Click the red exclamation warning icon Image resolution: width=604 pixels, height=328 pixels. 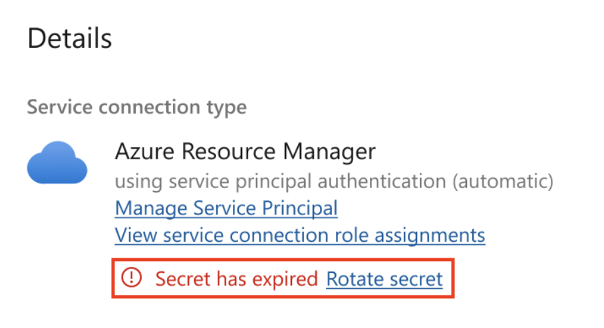tap(132, 278)
